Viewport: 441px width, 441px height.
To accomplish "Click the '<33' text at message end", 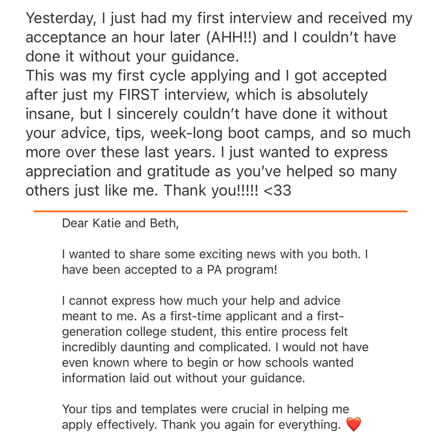I will pyautogui.click(x=277, y=191).
